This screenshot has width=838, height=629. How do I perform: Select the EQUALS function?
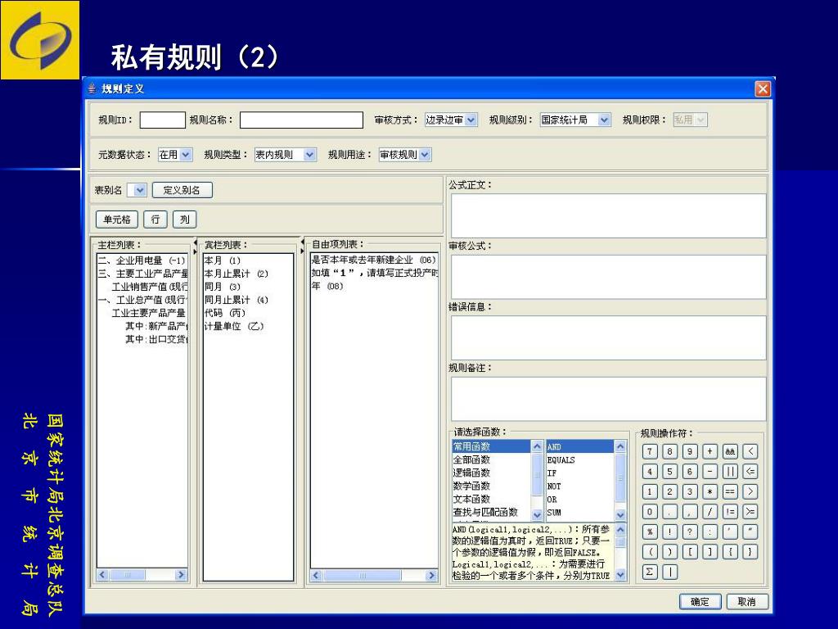point(580,460)
